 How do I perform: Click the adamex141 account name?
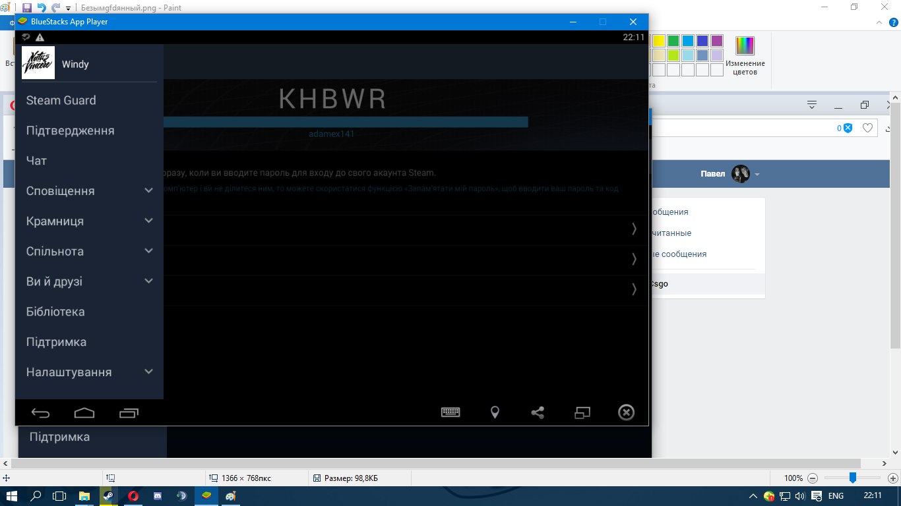click(x=332, y=134)
